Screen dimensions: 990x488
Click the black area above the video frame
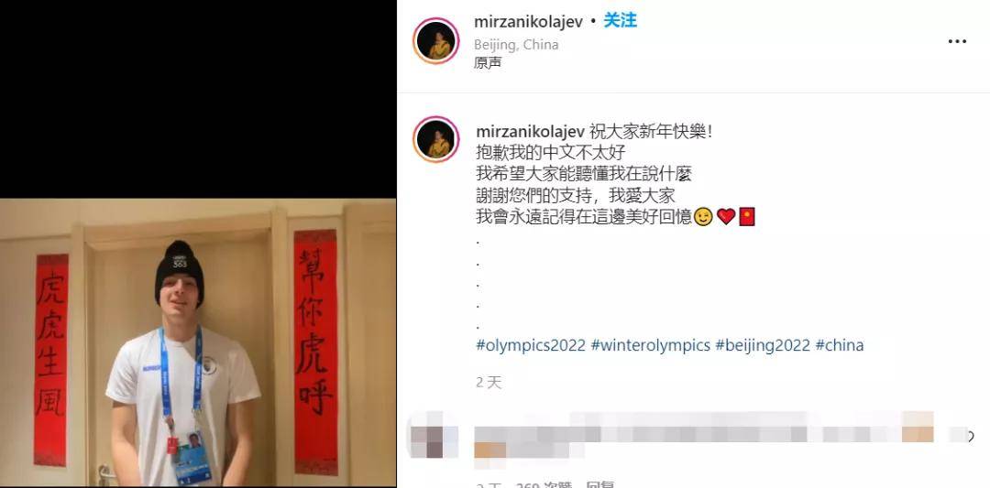198,99
